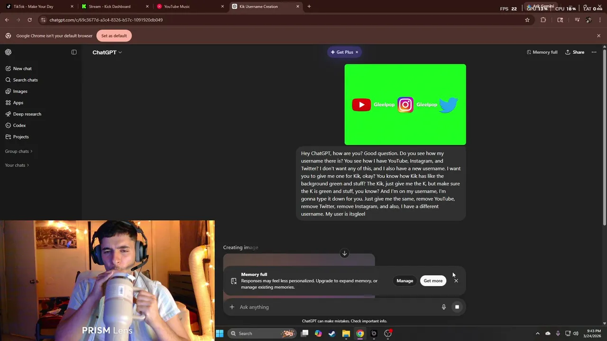Collapse the sidebar with the panel icon
Viewport: 607px width, 341px height.
(x=74, y=52)
